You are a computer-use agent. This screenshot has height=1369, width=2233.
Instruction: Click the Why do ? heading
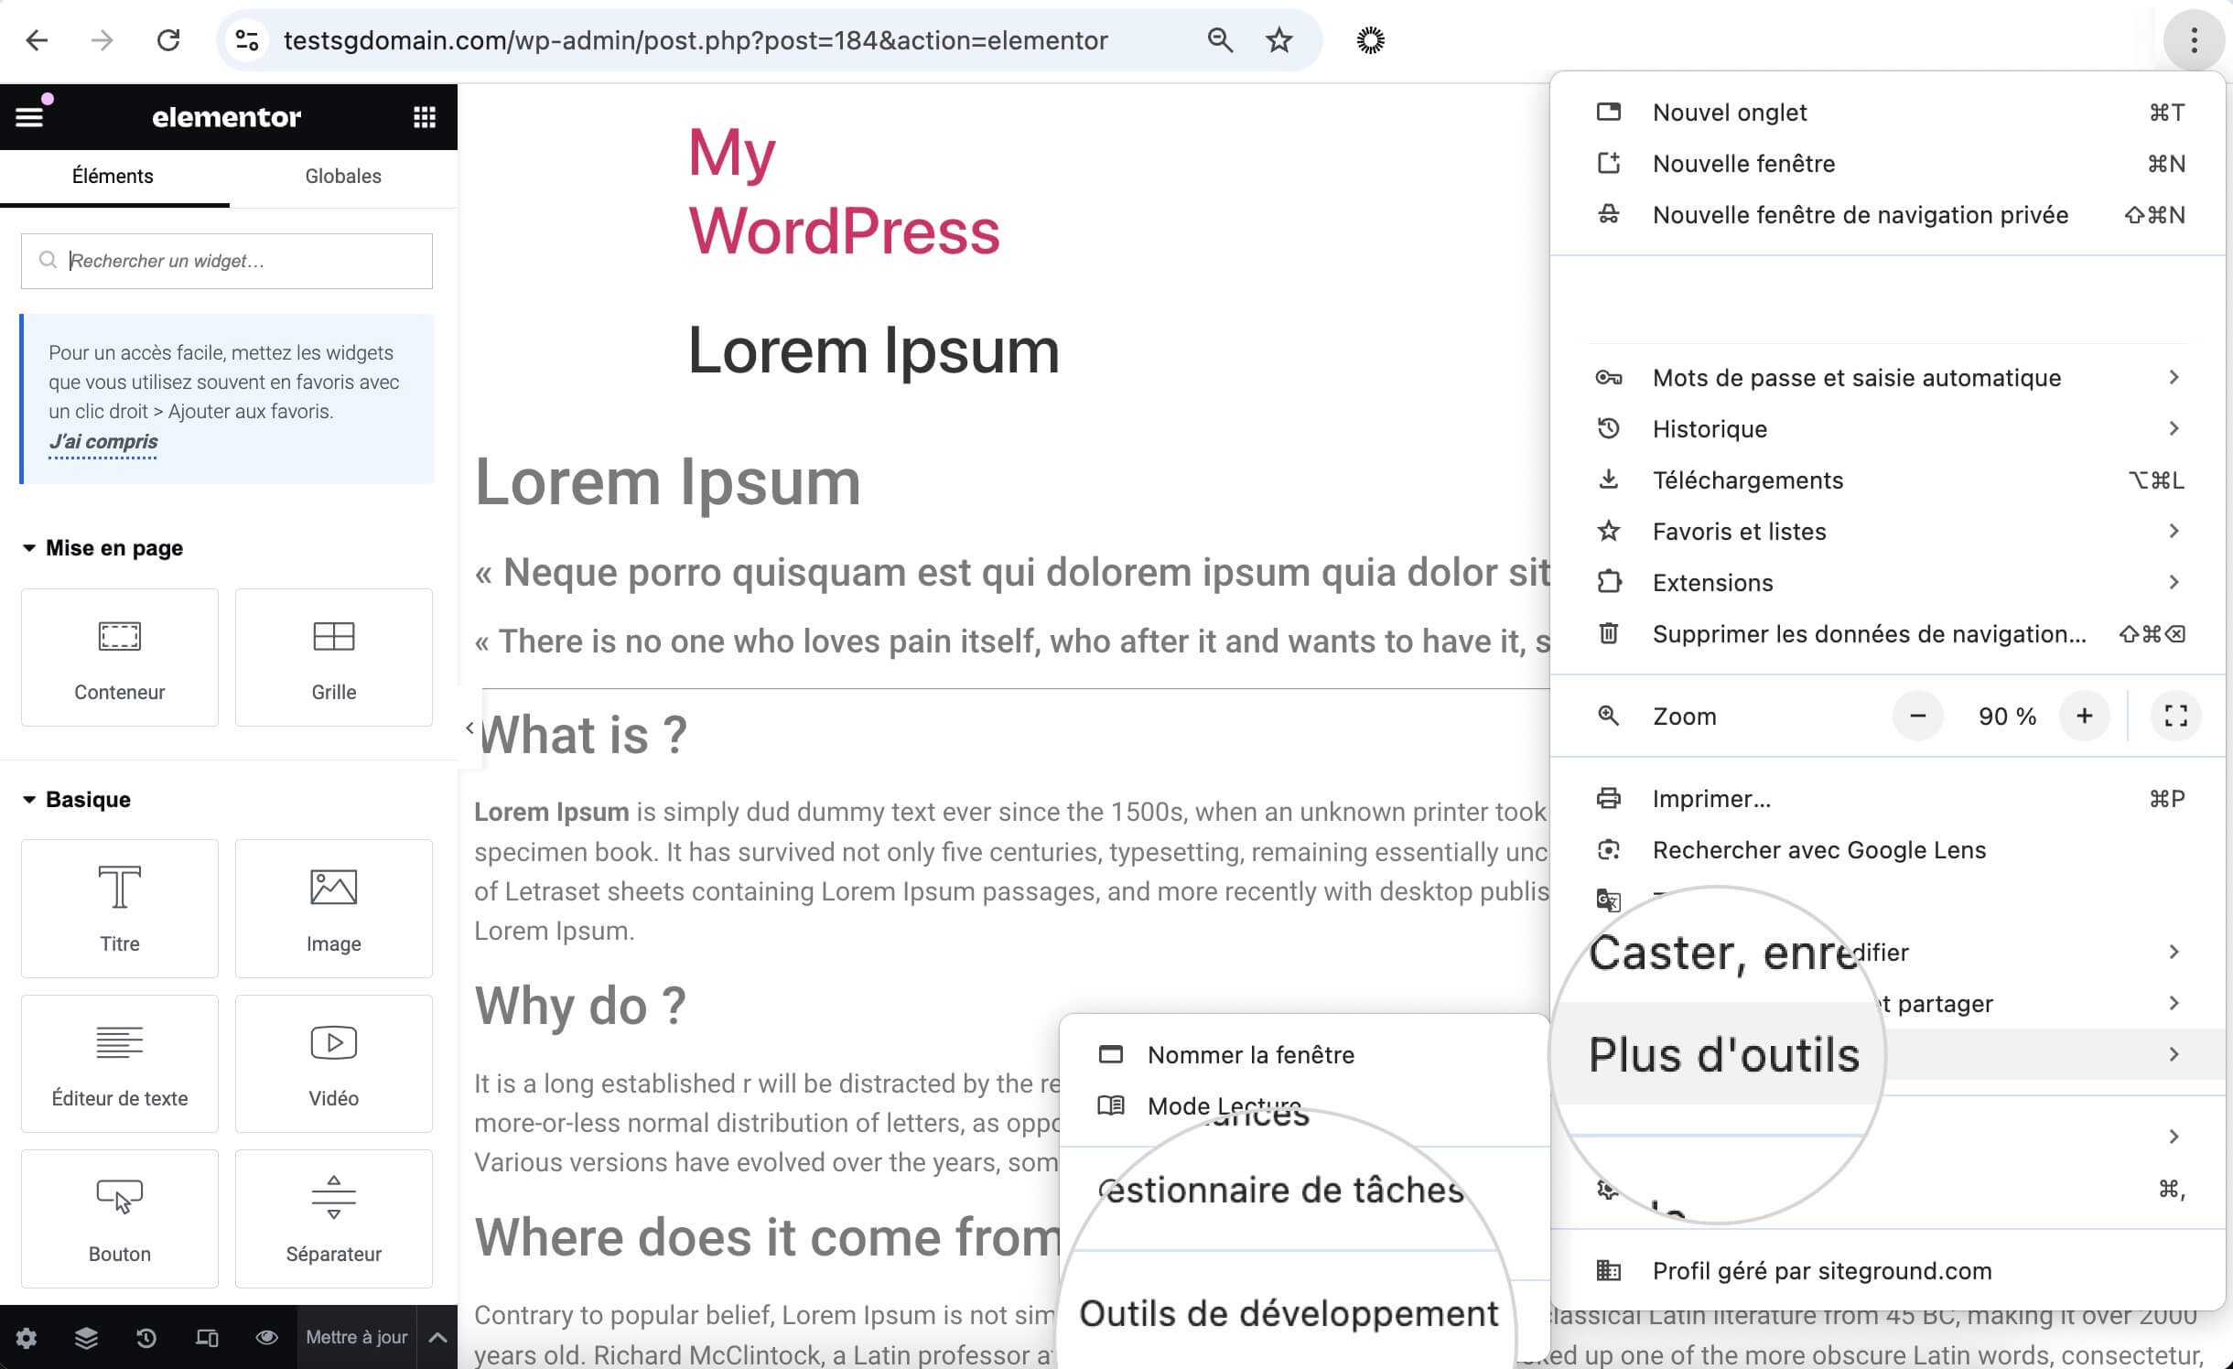click(580, 1006)
